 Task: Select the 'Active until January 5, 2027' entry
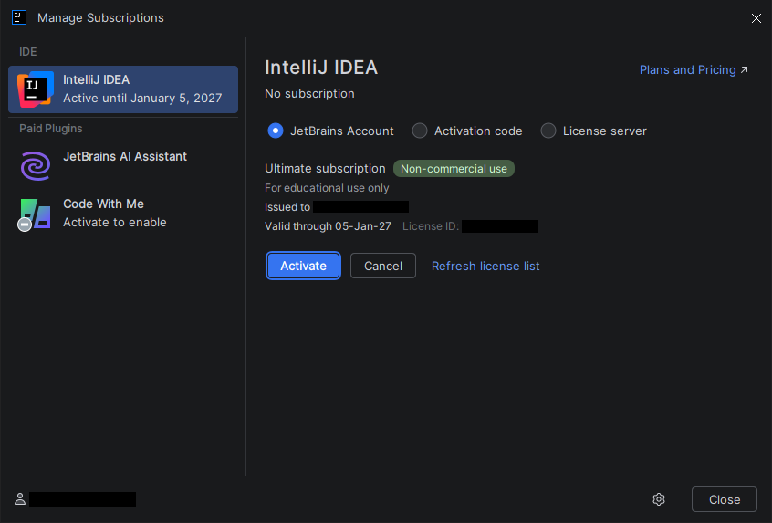click(x=141, y=98)
